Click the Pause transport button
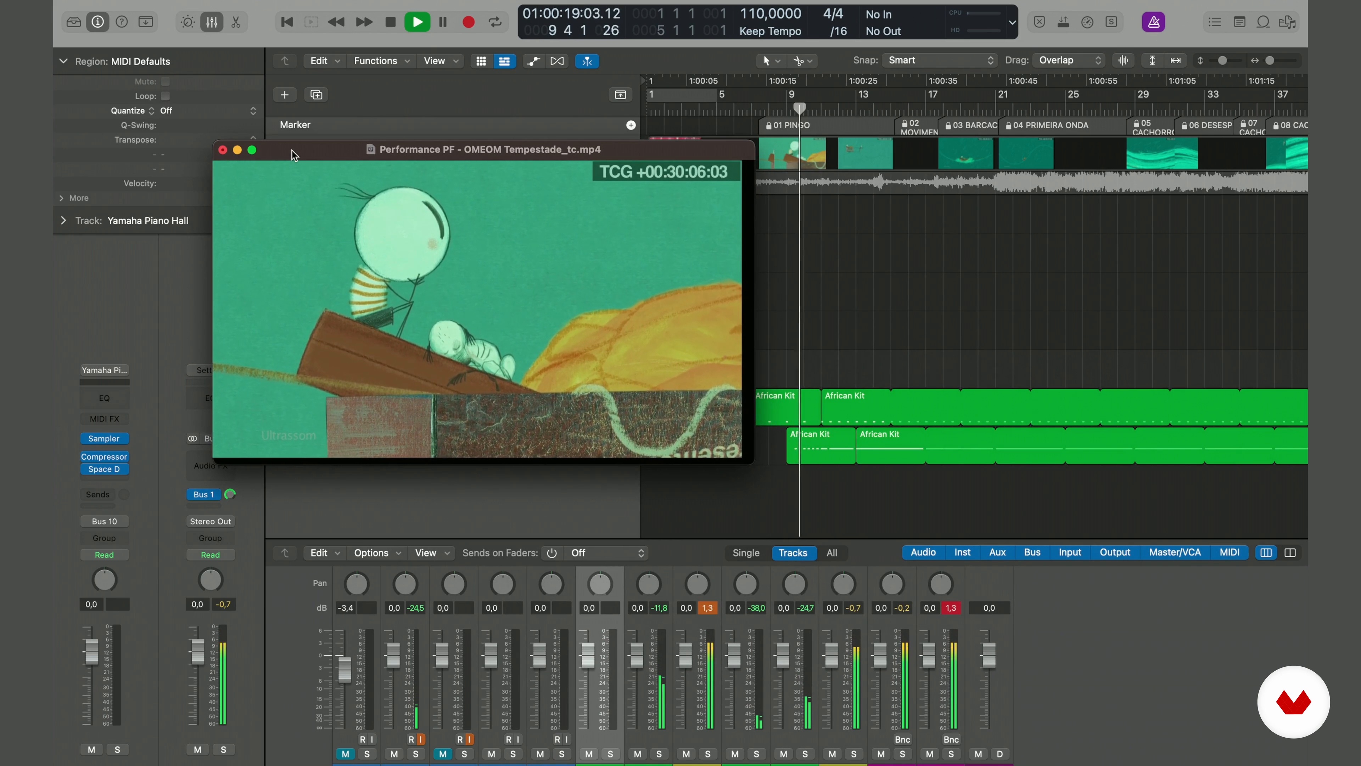The height and width of the screenshot is (766, 1361). (x=443, y=22)
